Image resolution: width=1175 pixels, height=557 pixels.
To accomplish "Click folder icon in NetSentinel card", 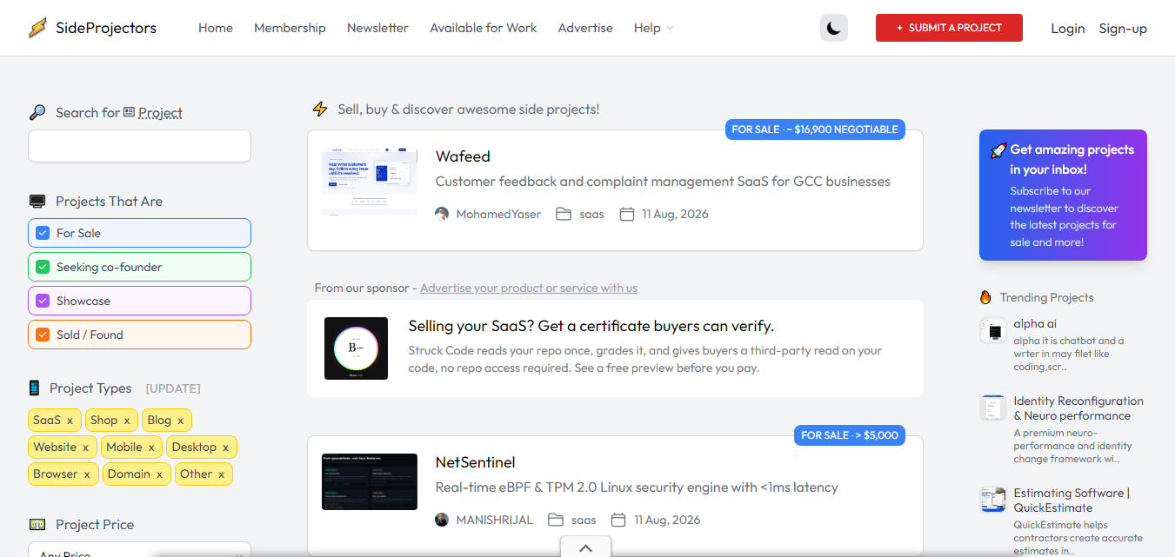I will 556,520.
